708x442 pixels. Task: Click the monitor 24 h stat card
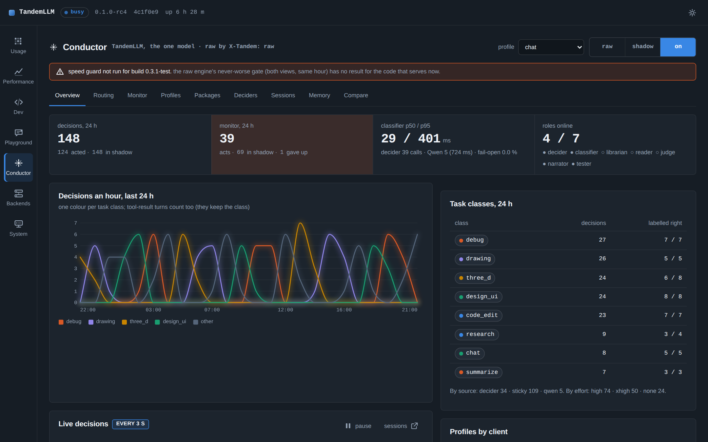[292, 144]
